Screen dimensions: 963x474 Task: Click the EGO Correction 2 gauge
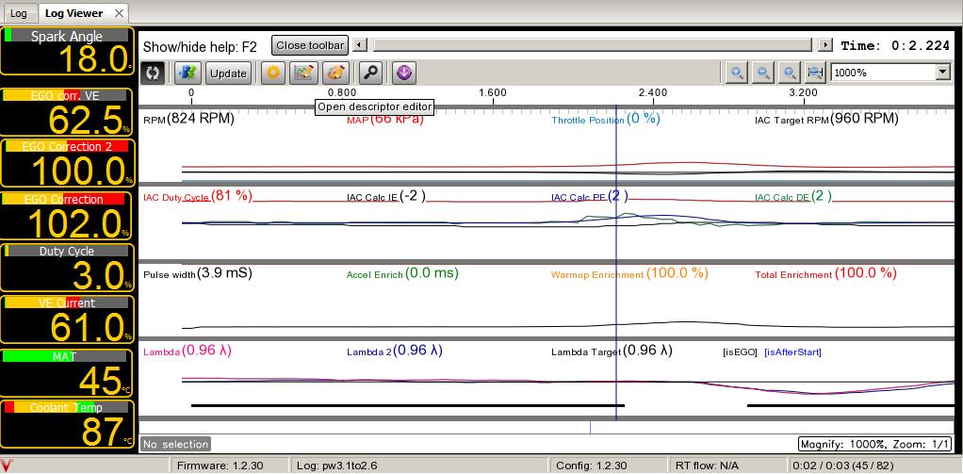coord(67,163)
